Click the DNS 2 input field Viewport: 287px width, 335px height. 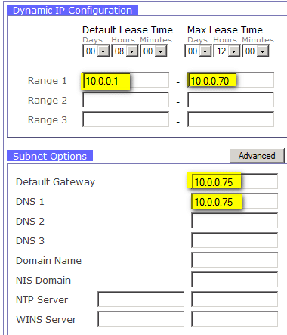click(x=234, y=221)
